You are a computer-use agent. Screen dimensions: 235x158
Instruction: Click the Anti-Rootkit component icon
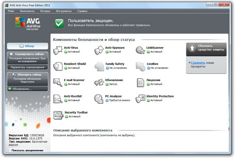[x=58, y=99]
